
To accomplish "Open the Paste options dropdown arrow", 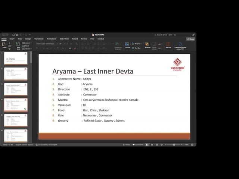I will pos(7,44).
